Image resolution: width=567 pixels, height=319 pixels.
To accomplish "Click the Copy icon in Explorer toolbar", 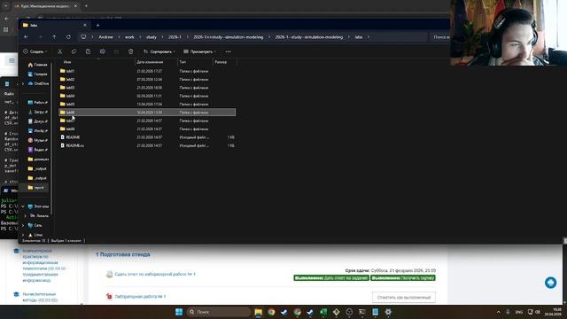I will pyautogui.click(x=74, y=51).
